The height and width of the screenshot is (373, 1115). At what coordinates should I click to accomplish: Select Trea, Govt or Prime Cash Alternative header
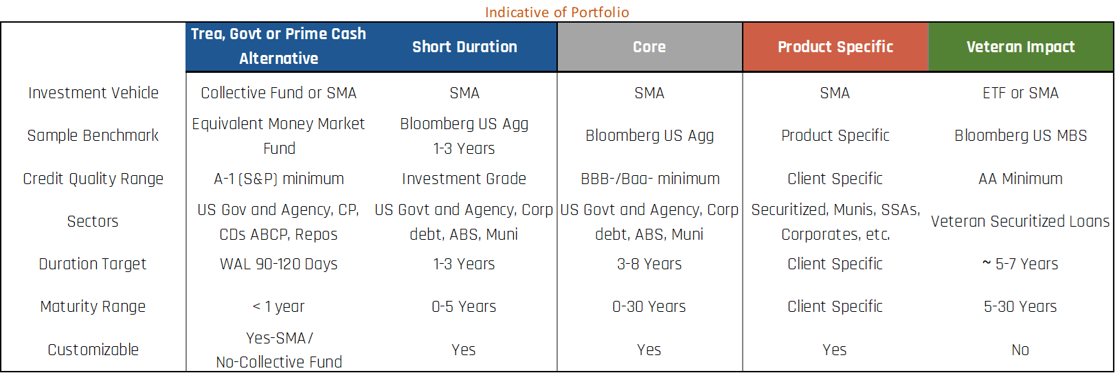click(x=278, y=47)
